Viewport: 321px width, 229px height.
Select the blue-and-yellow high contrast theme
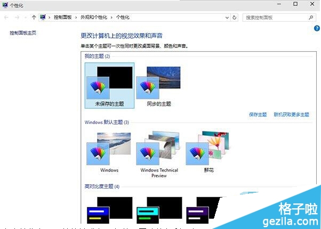(x=109, y=210)
